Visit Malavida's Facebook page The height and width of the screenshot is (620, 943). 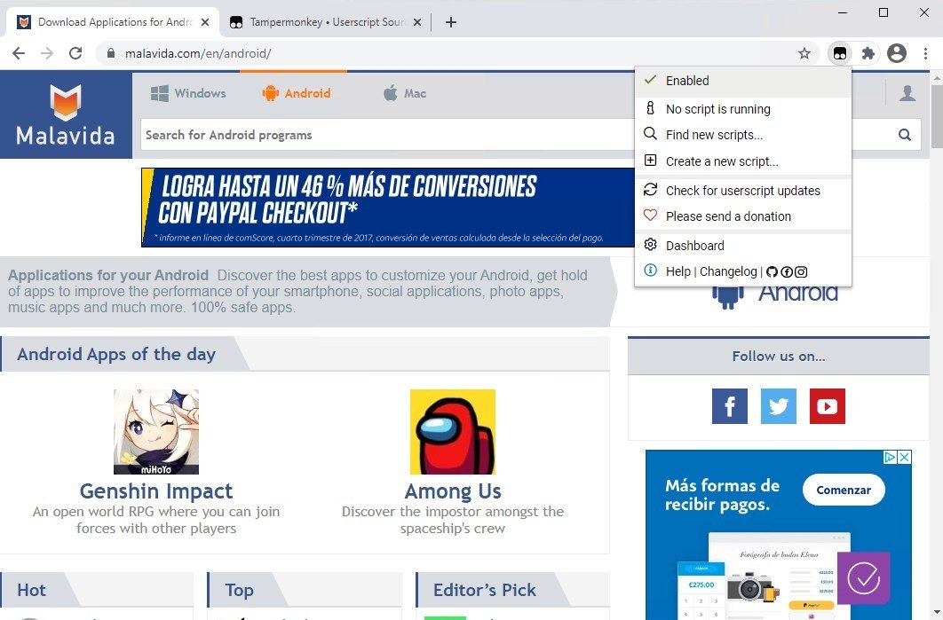(730, 406)
